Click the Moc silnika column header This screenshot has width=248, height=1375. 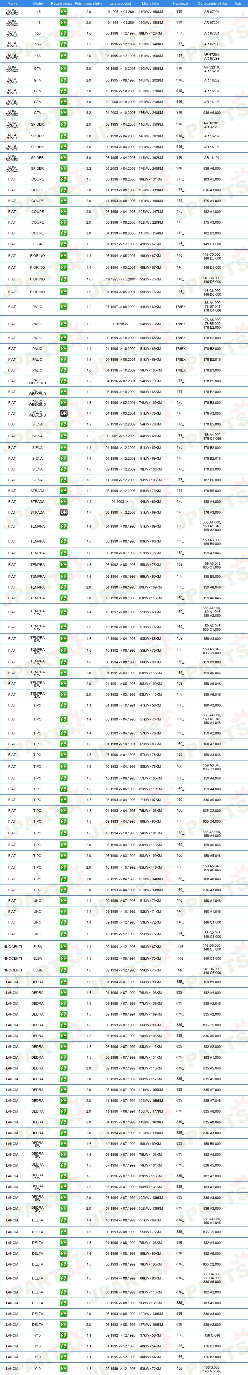coord(150,3)
